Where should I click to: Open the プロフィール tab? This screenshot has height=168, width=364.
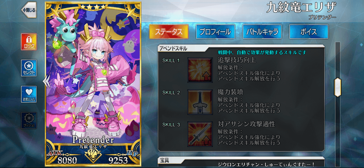[215, 32]
